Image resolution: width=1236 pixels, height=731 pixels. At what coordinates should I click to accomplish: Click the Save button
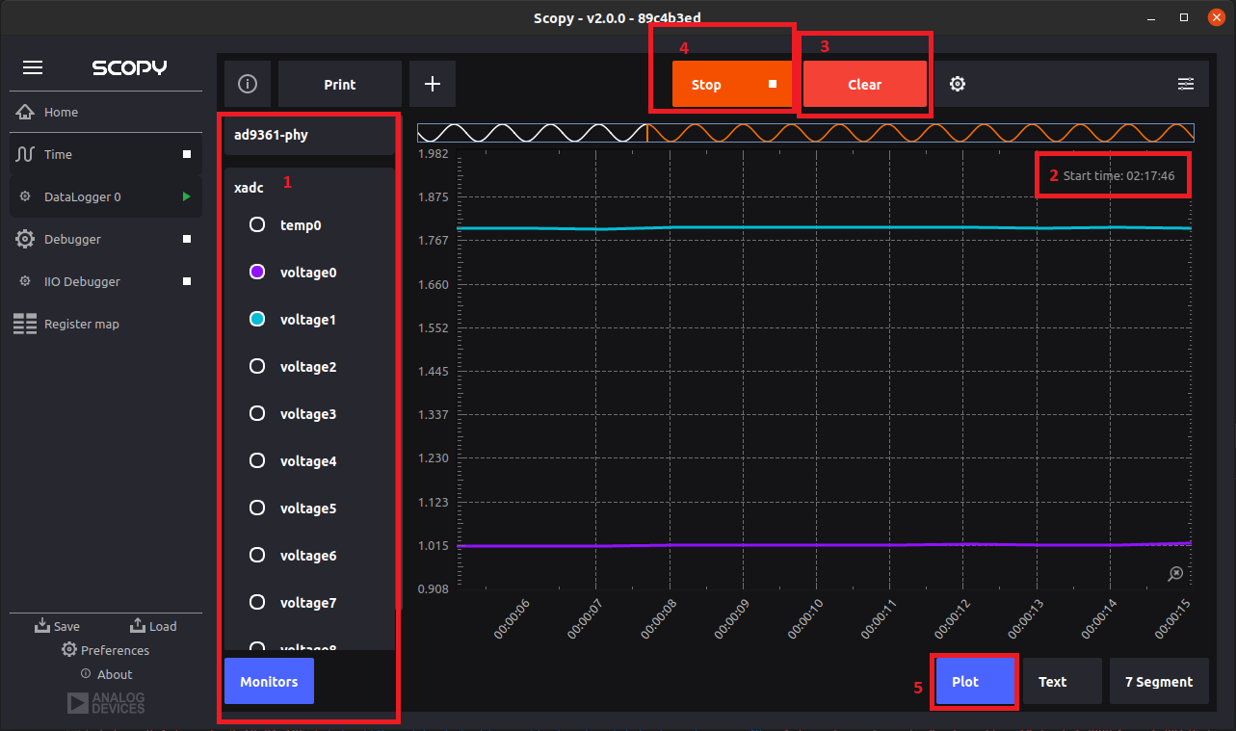57,626
